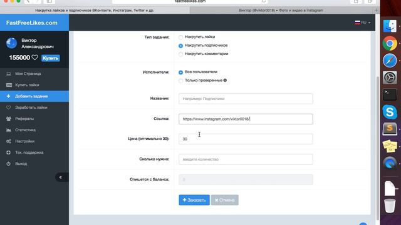Open Рефералы in the sidebar
The height and width of the screenshot is (225, 401).
(x=34, y=119)
